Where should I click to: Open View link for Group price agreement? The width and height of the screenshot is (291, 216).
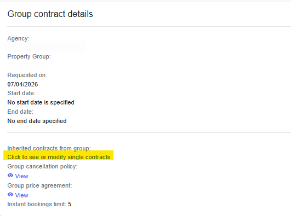[x=21, y=195]
